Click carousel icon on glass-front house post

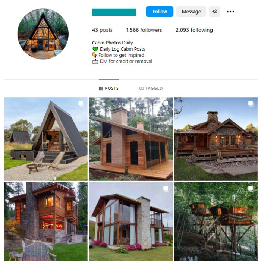tap(166, 188)
